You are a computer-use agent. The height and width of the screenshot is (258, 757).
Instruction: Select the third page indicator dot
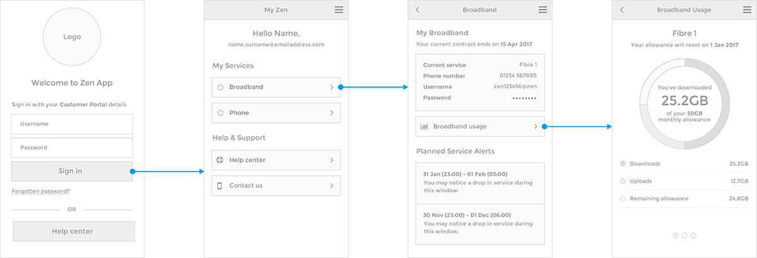[x=693, y=235]
